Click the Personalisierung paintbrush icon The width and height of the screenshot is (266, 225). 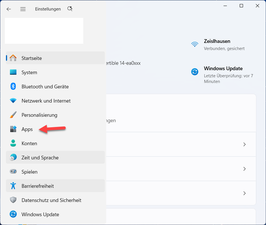pos(13,115)
